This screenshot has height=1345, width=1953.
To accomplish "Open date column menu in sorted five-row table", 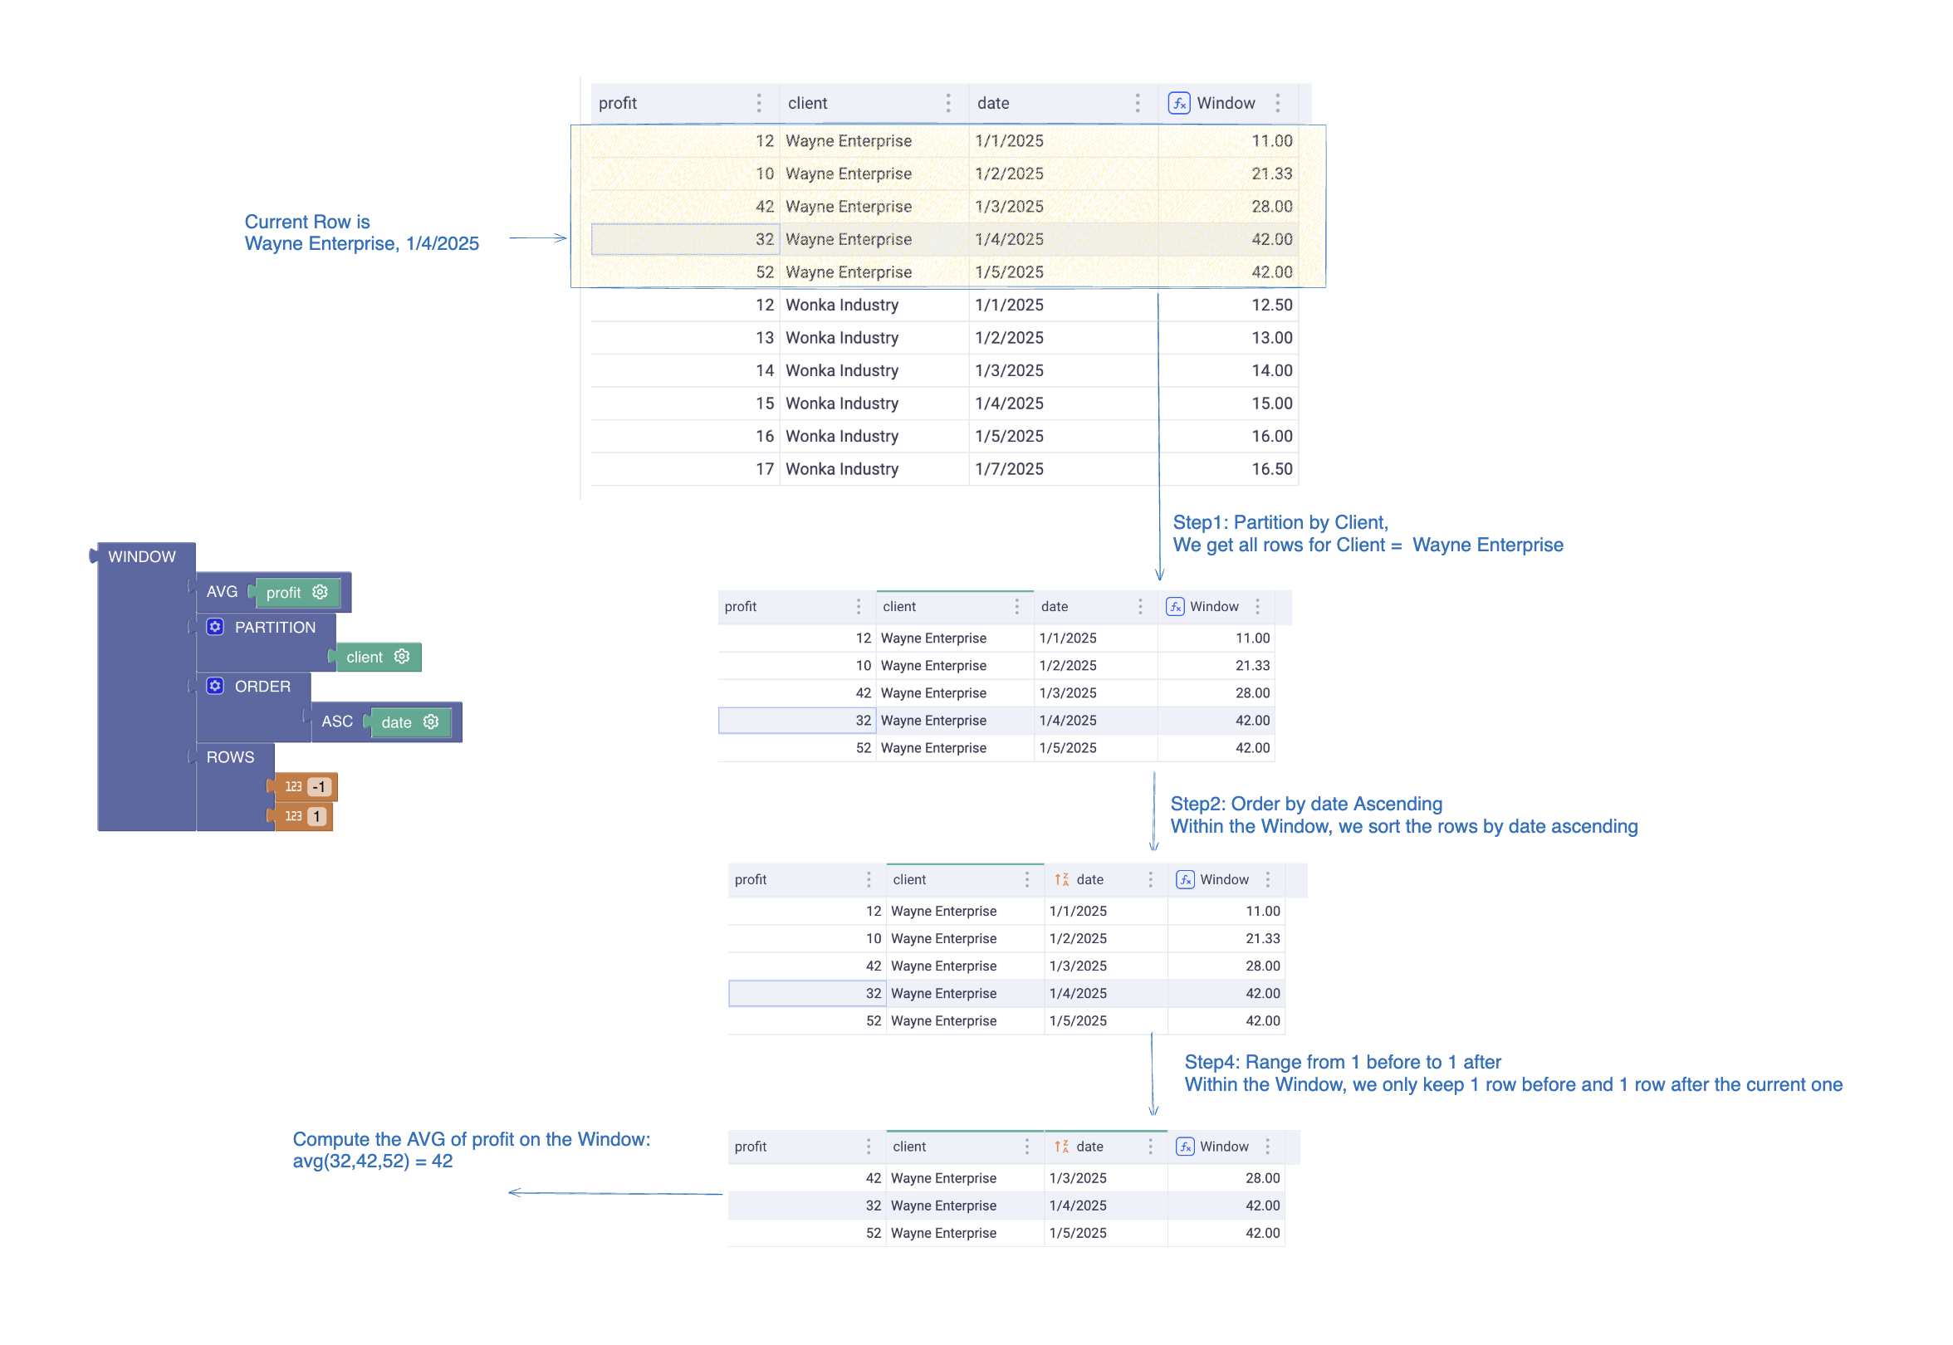I will pos(1150,879).
